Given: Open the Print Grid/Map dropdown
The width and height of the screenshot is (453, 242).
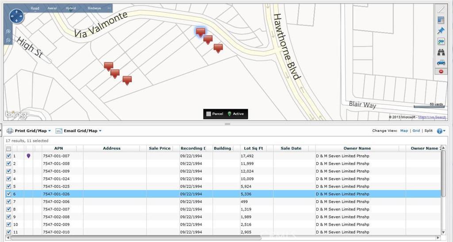Looking at the screenshot, I should point(50,131).
